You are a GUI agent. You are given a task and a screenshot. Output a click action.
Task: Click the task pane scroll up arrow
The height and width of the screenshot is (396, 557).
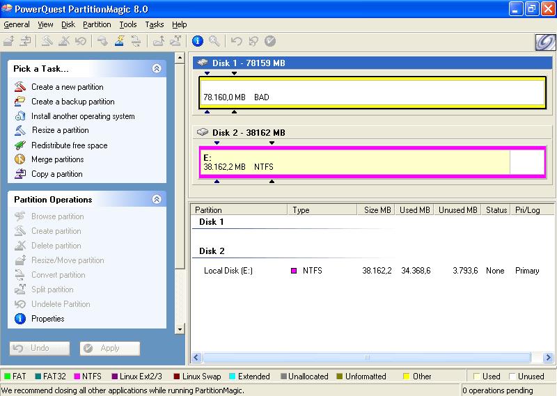(180, 58)
